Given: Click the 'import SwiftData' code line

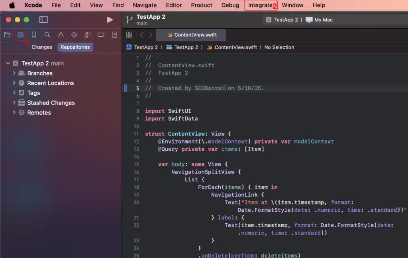Looking at the screenshot, I should (171, 119).
